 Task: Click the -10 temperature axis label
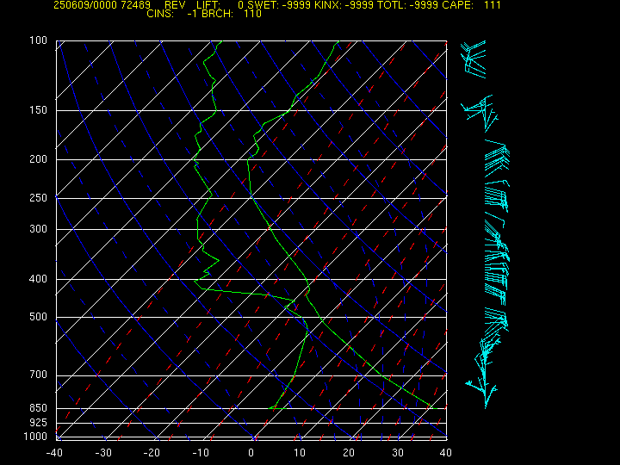tap(201, 453)
